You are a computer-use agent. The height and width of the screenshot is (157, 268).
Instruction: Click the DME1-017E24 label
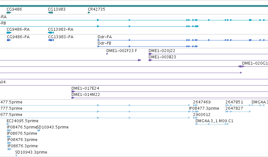click(x=85, y=88)
